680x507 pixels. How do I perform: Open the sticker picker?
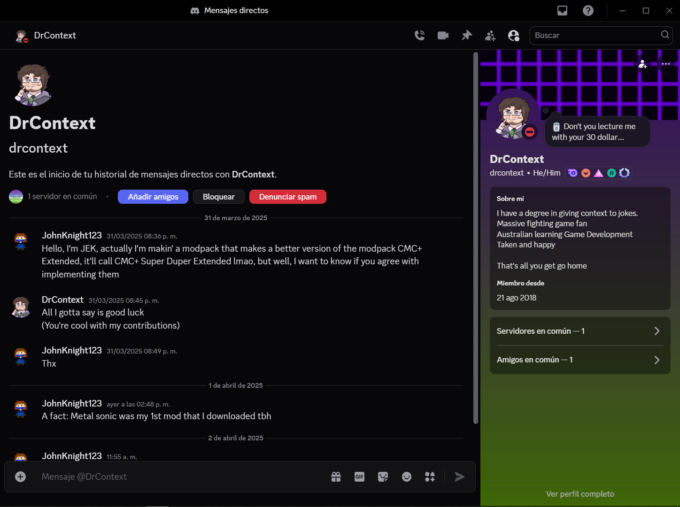coord(383,477)
